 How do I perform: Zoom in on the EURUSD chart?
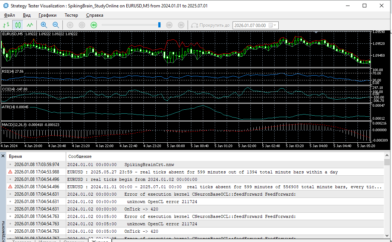(x=44, y=25)
